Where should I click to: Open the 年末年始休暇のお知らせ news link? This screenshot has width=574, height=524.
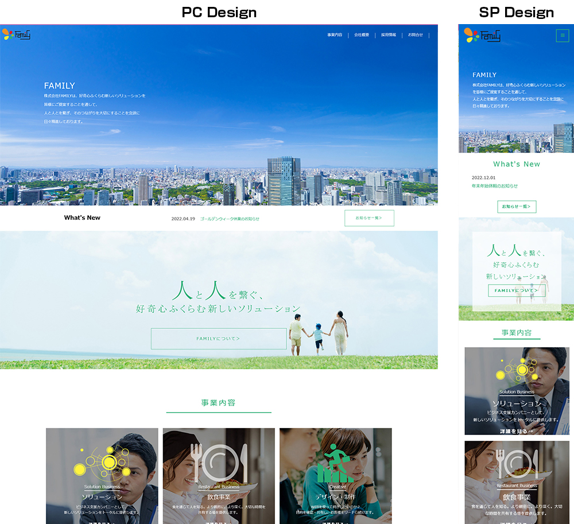click(495, 186)
